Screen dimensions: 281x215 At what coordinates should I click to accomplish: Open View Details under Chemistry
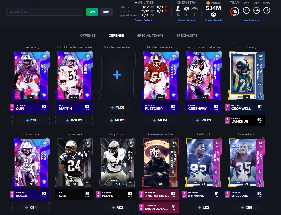point(186,20)
